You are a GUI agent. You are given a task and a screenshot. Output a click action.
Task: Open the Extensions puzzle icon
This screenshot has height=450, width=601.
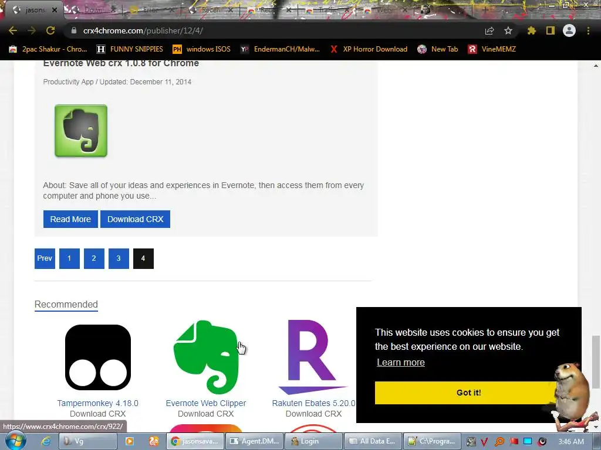click(531, 30)
